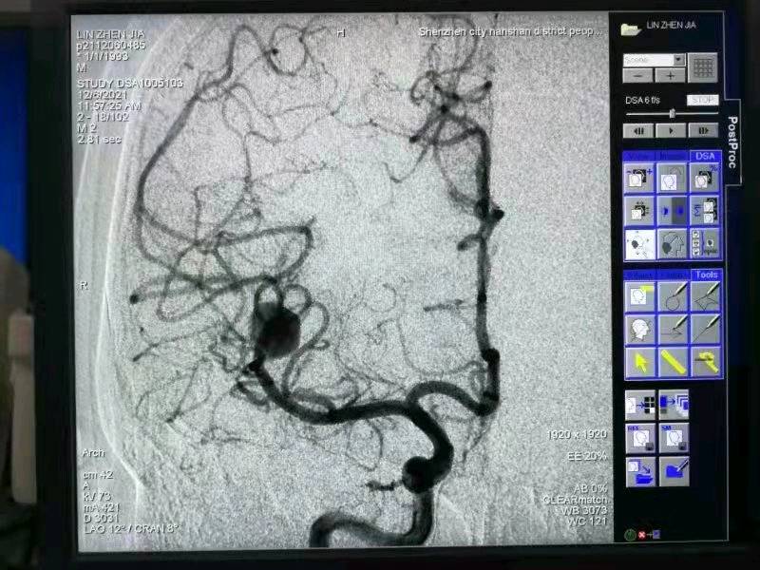
Task: Pick the yellow ruler line tool
Action: pos(674,361)
